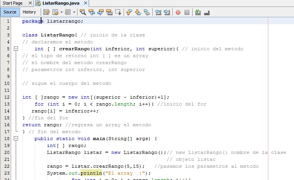
Task: Collapse the crearRango method fold marker
Action: (x=16, y=49)
